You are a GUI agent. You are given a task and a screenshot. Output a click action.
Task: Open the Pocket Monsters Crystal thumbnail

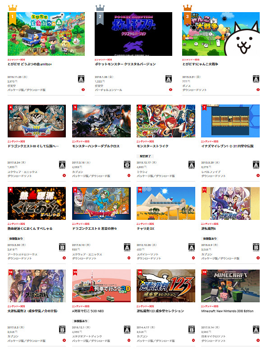(133, 34)
